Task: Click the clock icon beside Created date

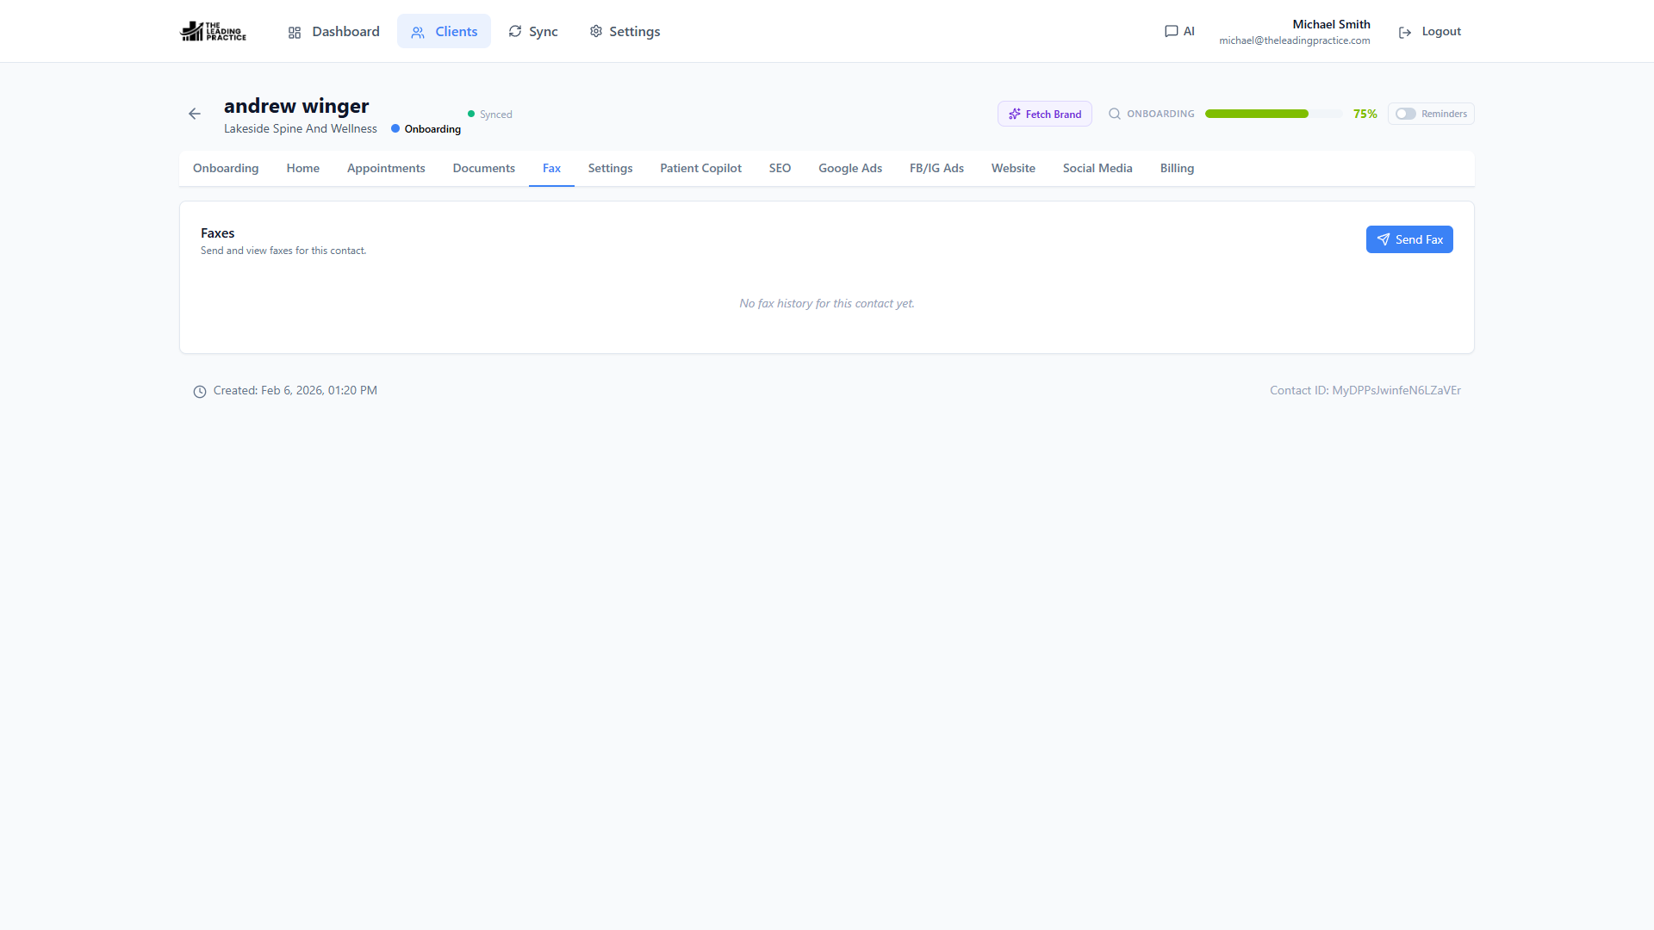Action: pos(200,392)
